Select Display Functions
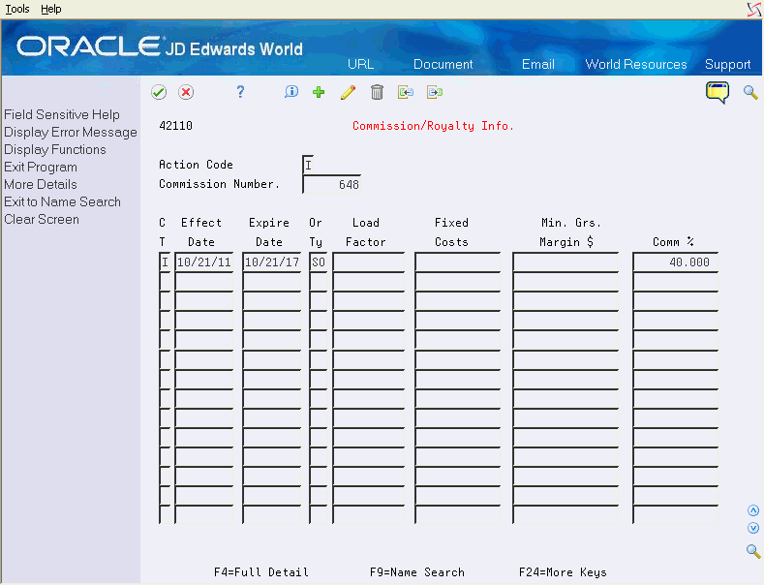Image resolution: width=764 pixels, height=585 pixels. pyautogui.click(x=55, y=150)
